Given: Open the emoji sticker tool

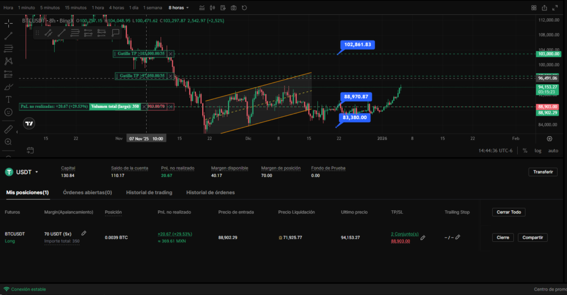Looking at the screenshot, I should pos(8,112).
